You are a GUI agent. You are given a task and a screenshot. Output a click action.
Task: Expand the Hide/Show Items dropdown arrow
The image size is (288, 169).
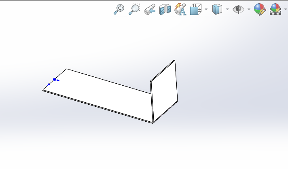click(x=249, y=9)
